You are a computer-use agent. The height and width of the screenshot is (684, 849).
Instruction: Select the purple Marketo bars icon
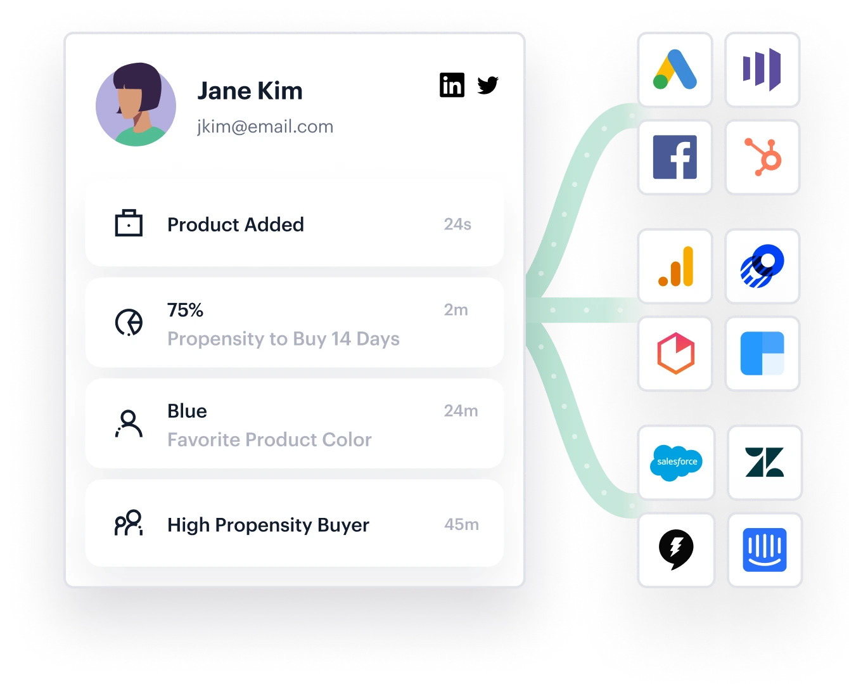(x=763, y=70)
